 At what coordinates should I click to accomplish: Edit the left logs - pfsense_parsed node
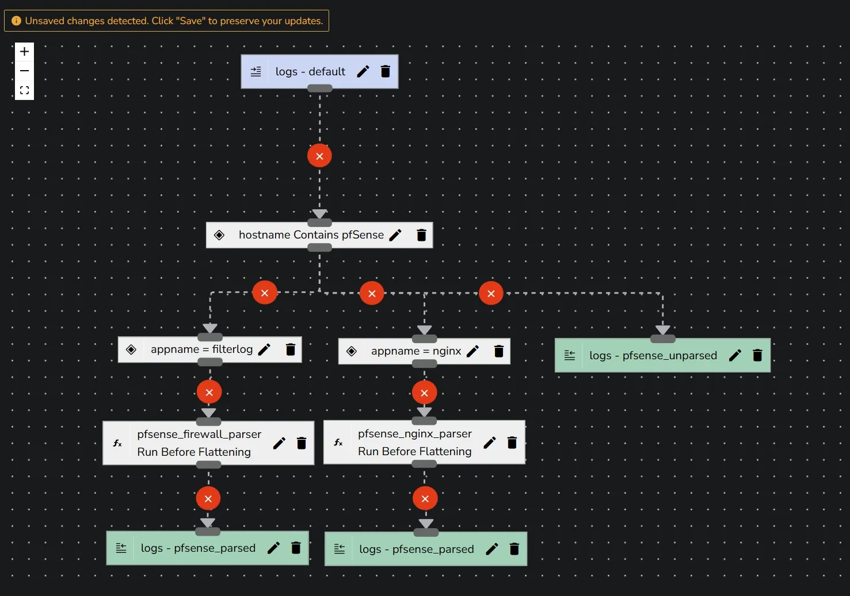click(x=273, y=548)
